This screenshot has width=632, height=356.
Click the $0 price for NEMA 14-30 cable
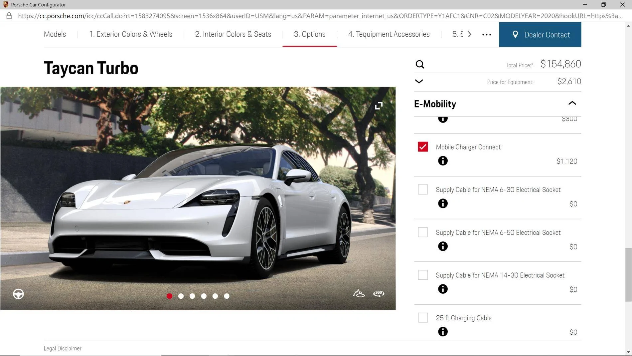(x=573, y=289)
